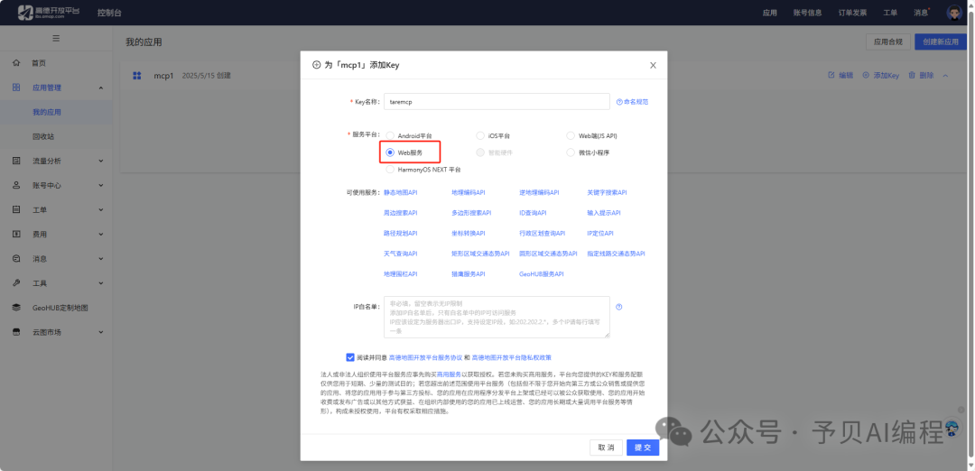Open 应用 in the top navigation

click(x=770, y=13)
